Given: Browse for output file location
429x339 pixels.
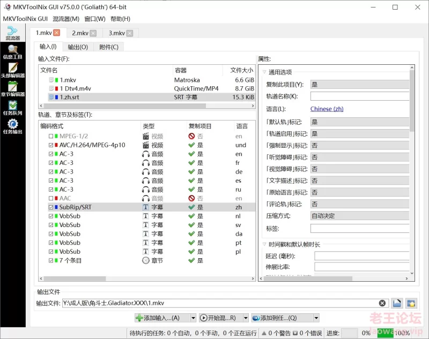Looking at the screenshot, I should [397, 303].
